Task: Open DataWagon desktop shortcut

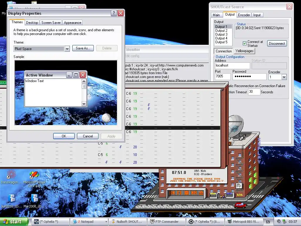Action: point(11,177)
